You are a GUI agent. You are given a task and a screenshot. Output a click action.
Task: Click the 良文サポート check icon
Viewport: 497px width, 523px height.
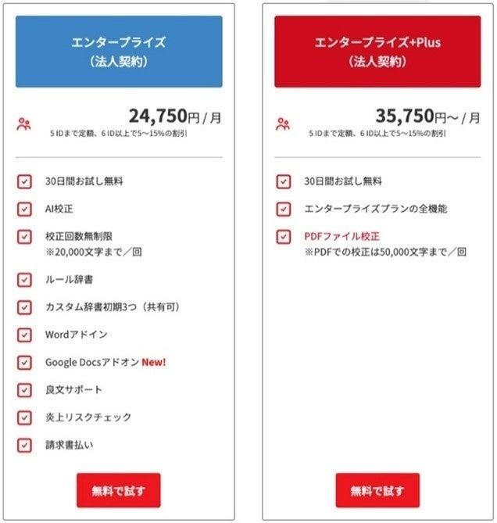24,390
